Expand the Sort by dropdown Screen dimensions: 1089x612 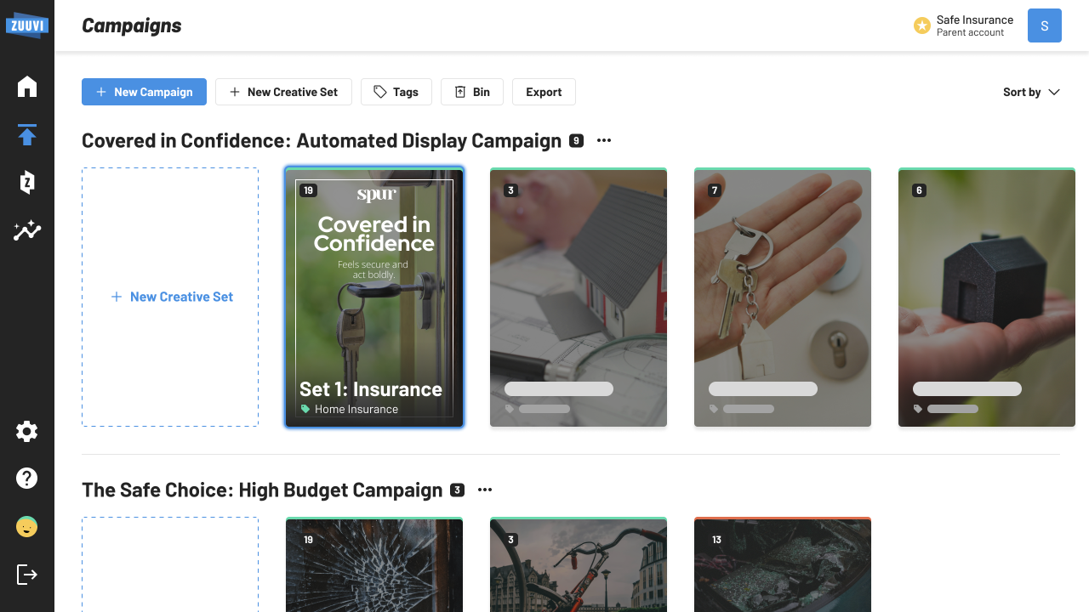point(1031,92)
